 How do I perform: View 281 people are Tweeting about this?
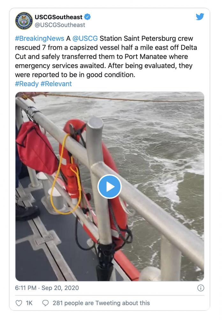point(101,303)
